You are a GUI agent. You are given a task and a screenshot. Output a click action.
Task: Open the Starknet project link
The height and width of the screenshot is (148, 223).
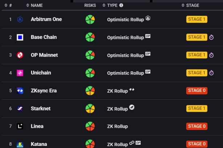click(41, 109)
